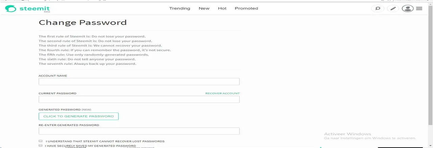Screen dimensions: 433x148
Task: Open the Promoted posts tab
Action: 246,8
